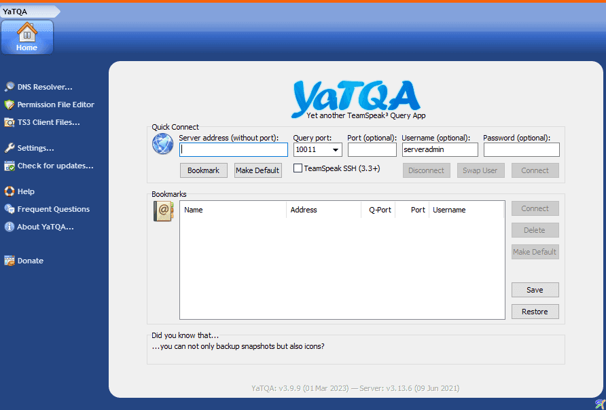The height and width of the screenshot is (410, 606).
Task: Click the Delete bookmark button
Action: [x=535, y=230]
